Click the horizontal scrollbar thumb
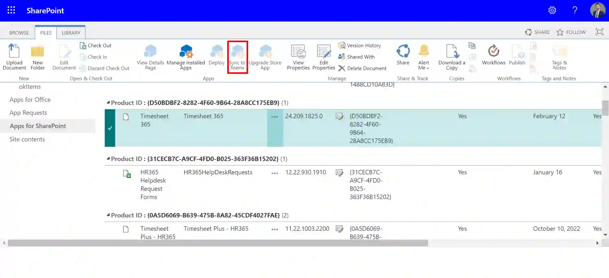609x278 pixels. coord(218,243)
